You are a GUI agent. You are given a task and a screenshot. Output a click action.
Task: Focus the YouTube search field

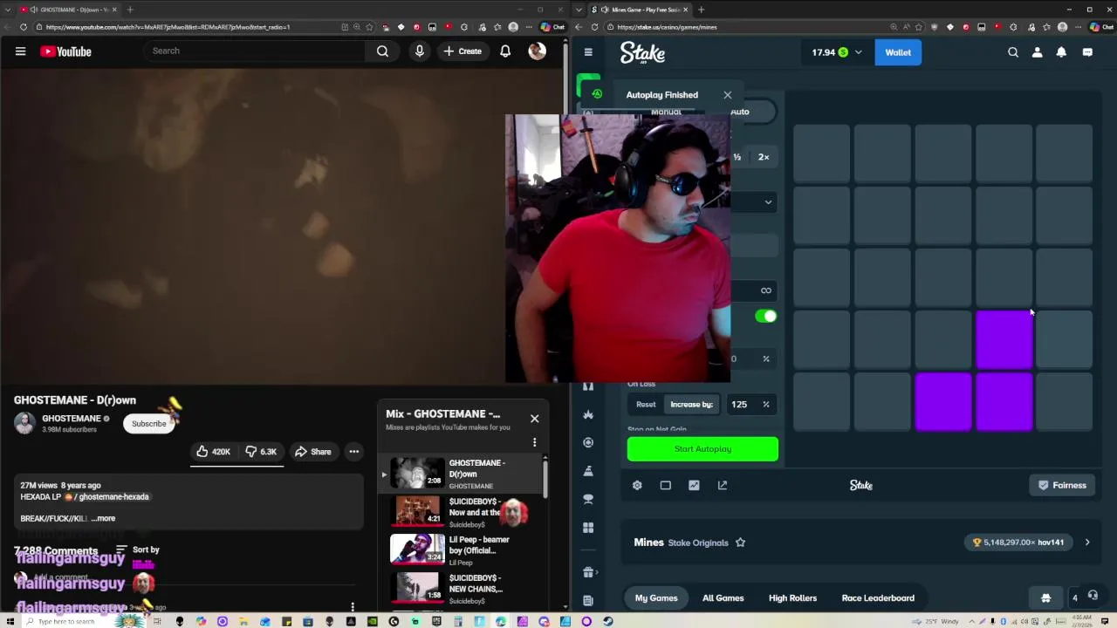256,51
